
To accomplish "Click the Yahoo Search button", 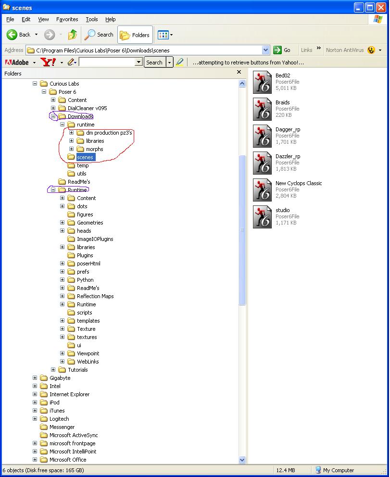I will point(154,63).
